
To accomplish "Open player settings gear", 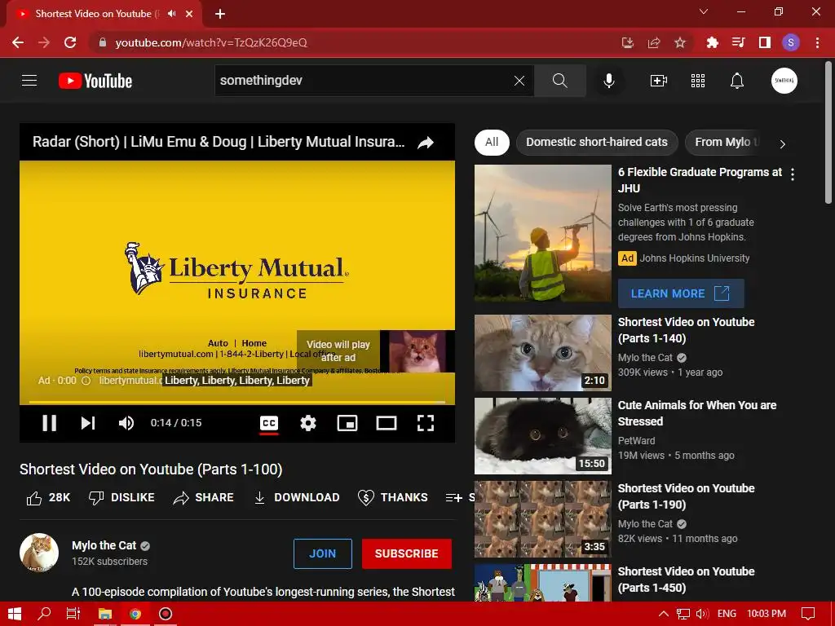I will pos(307,423).
